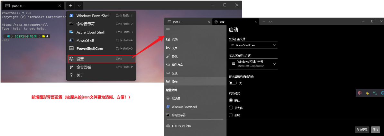The width and height of the screenshot is (384, 136).
Task: Open Windows PowerShell profile in settings sidebar
Action: (x=195, y=107)
